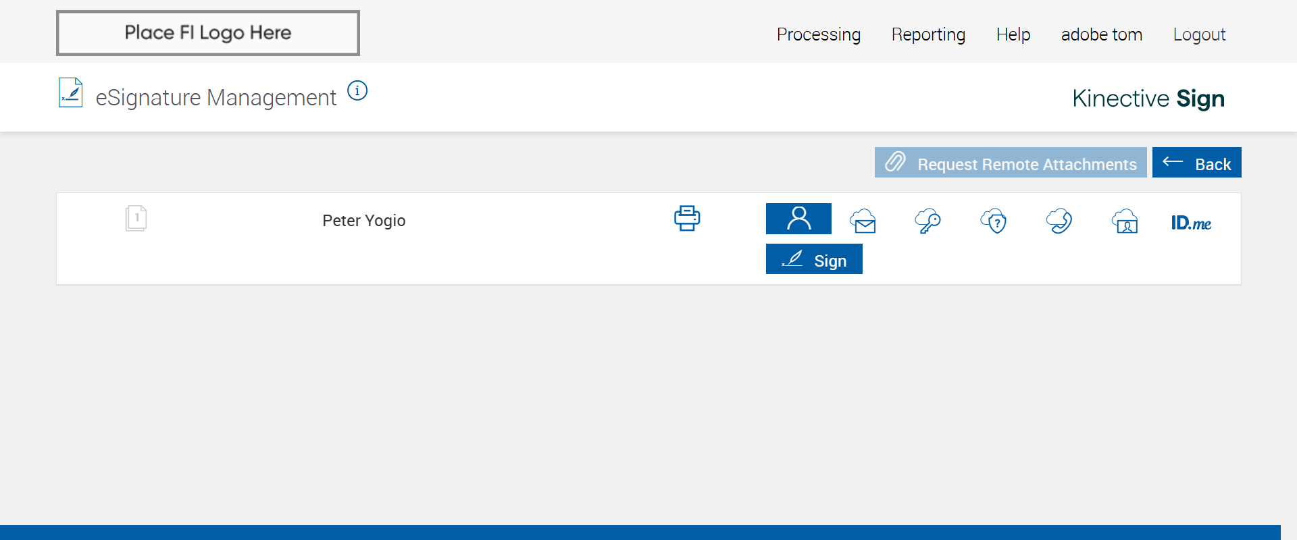
Task: Click the printer icon for Peter Yogio
Action: click(687, 219)
